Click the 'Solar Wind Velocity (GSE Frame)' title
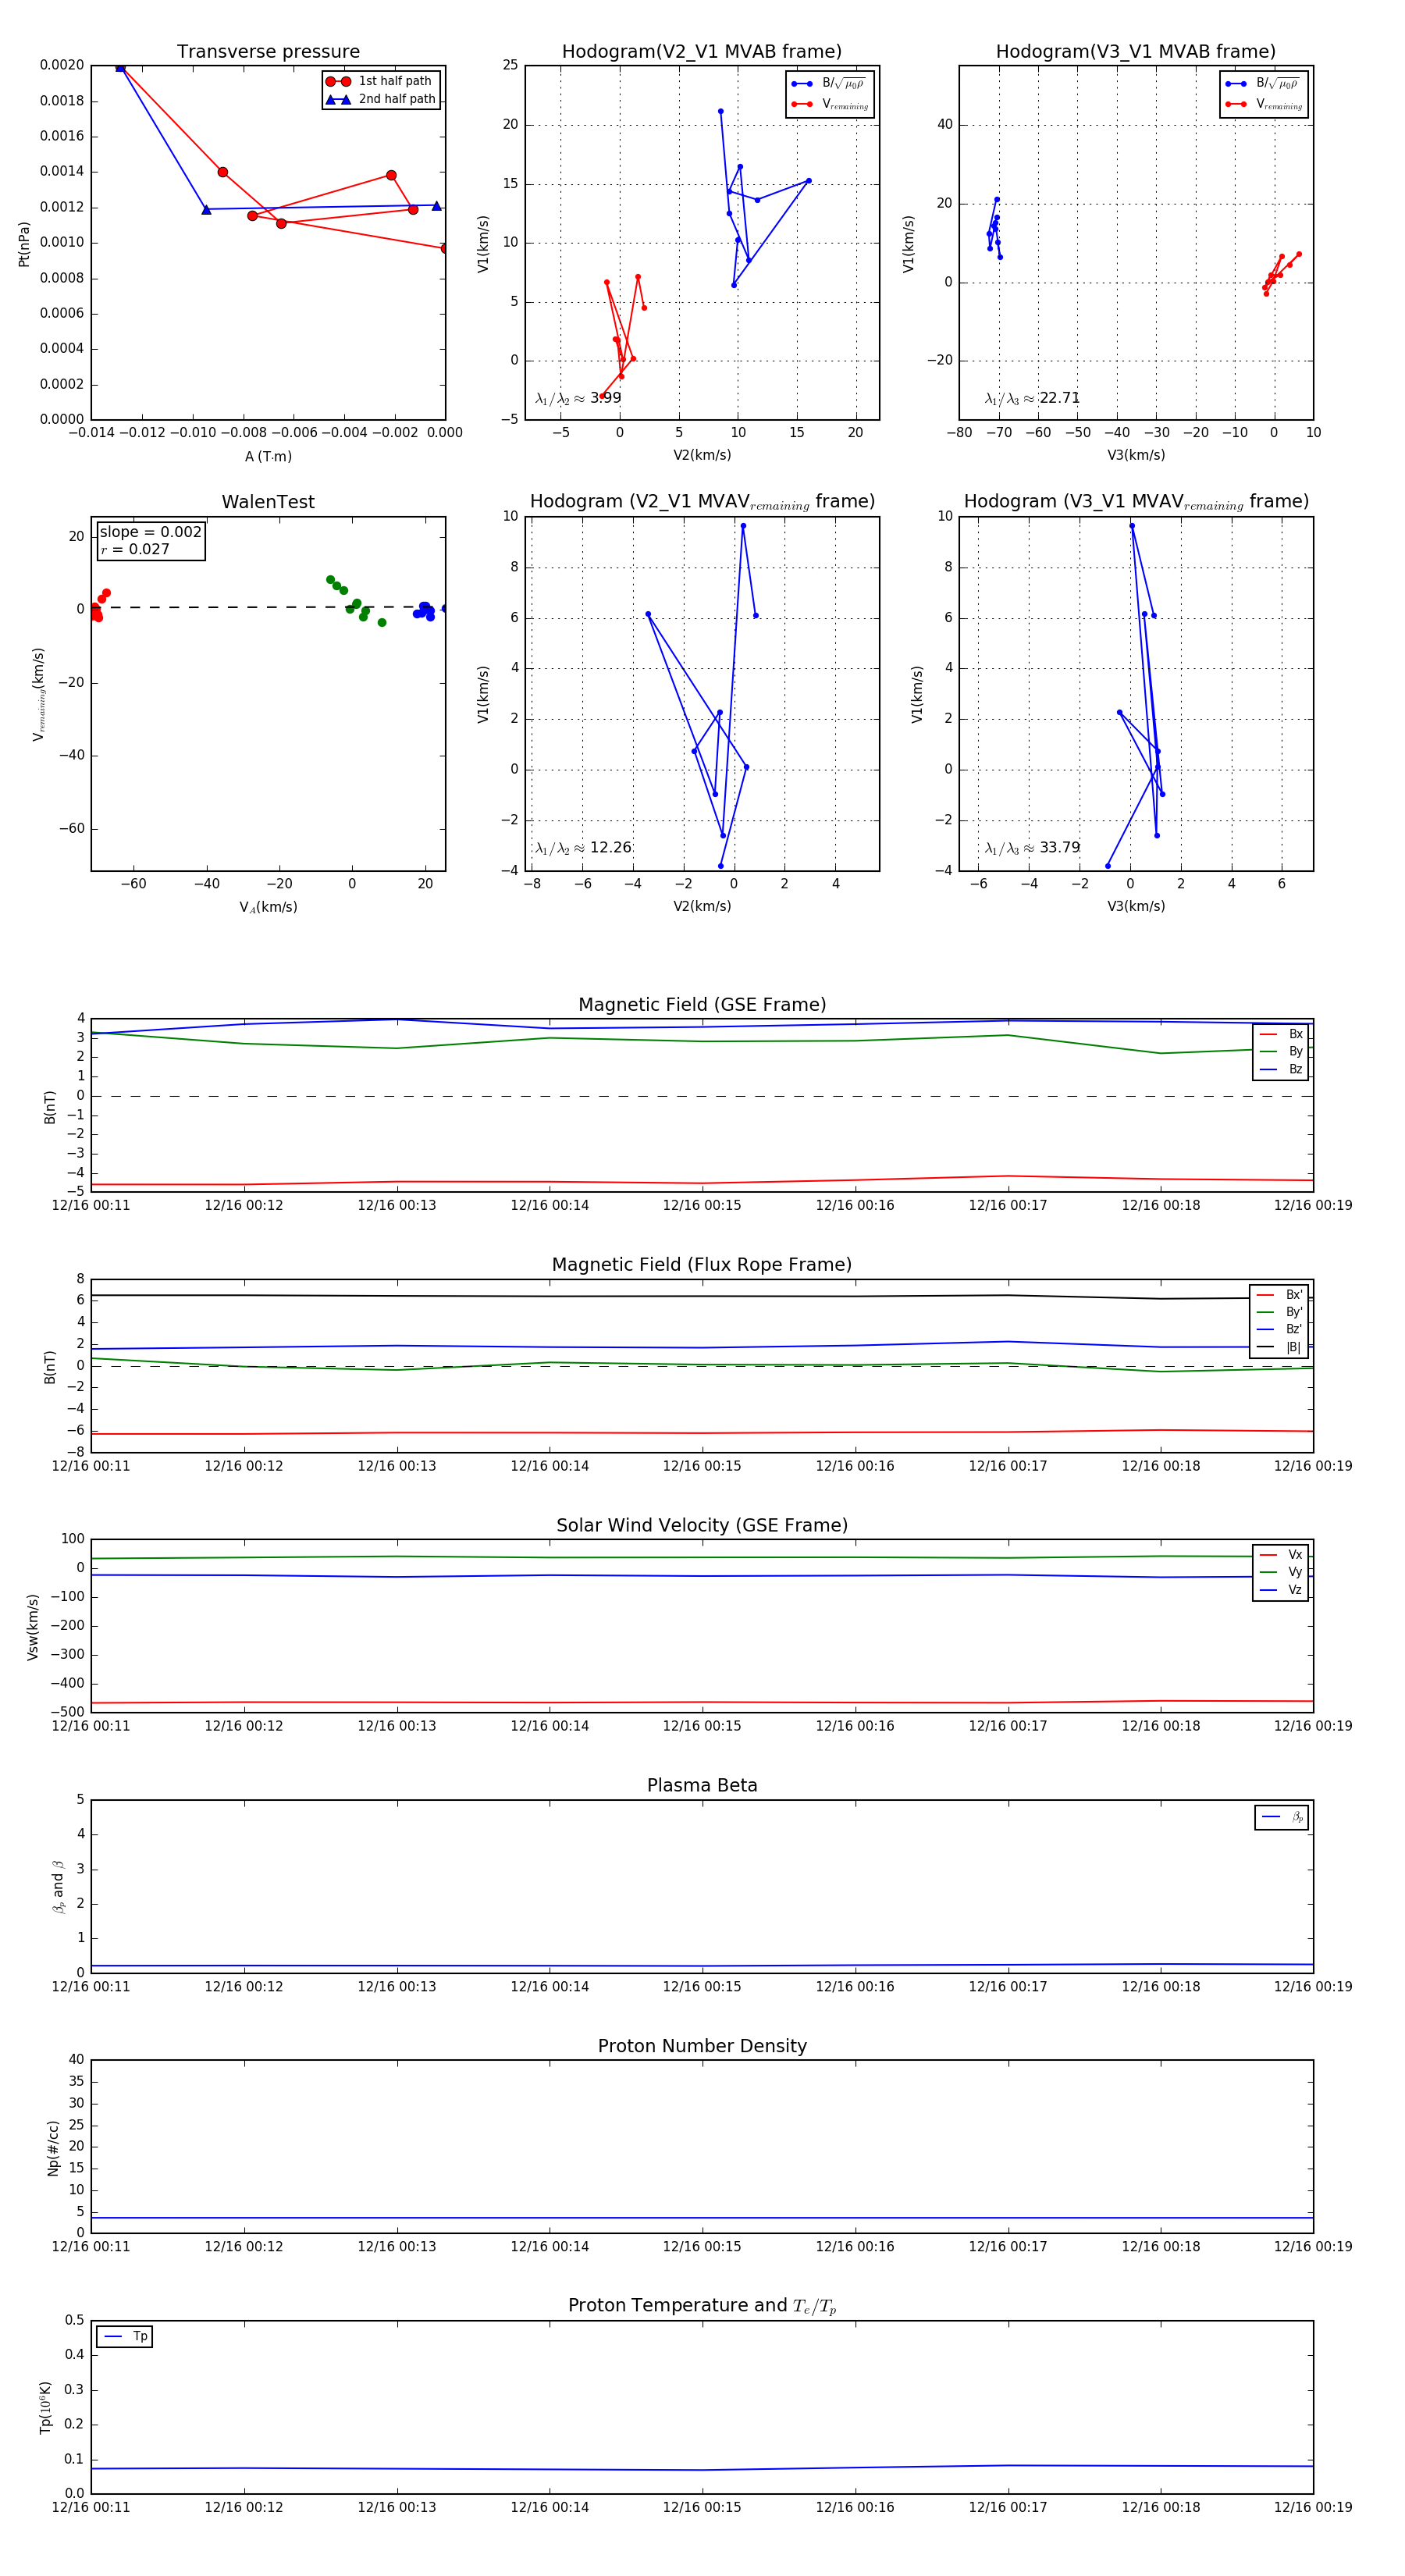This screenshot has width=1405, height=2576. coord(702,1525)
